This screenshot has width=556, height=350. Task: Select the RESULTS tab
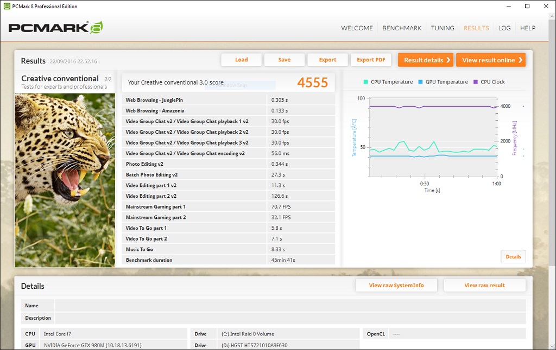[476, 28]
